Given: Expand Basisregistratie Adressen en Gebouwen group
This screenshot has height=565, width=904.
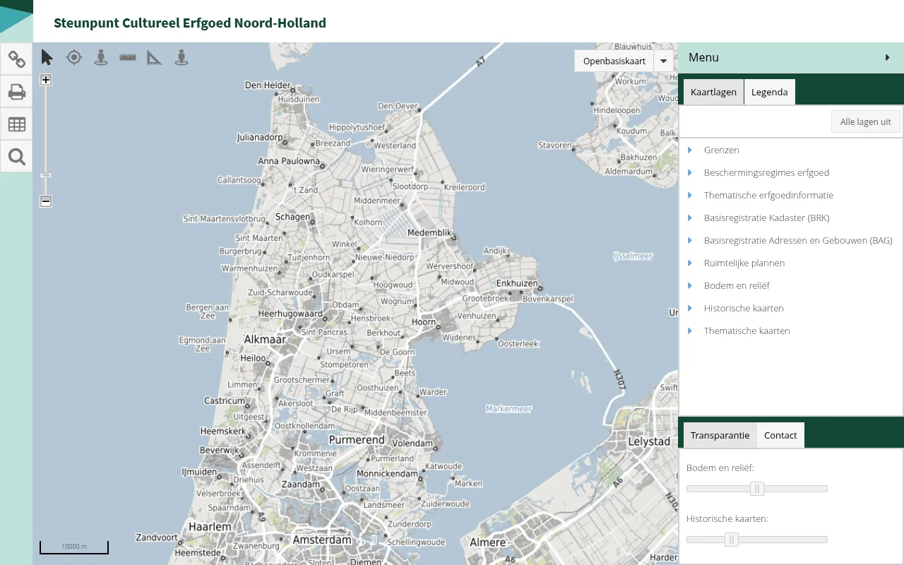Looking at the screenshot, I should click(689, 240).
